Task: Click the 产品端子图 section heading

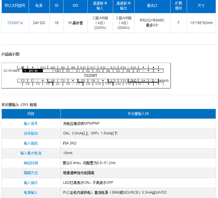Action: click(10, 54)
